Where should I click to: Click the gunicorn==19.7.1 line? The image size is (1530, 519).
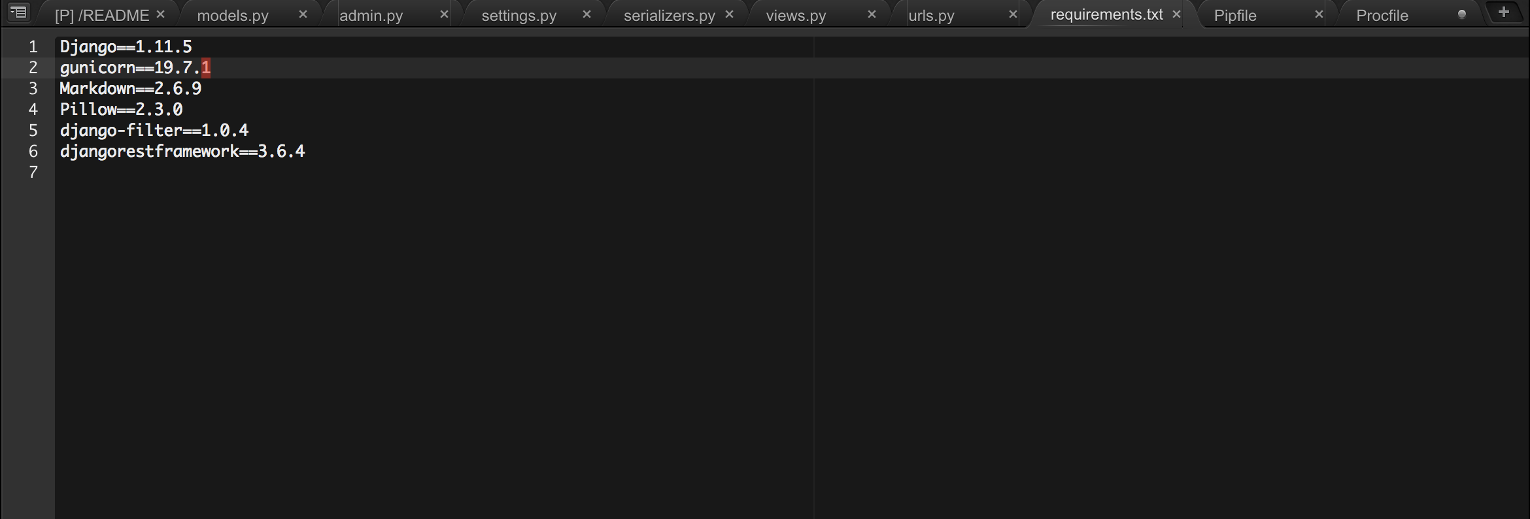pos(135,67)
